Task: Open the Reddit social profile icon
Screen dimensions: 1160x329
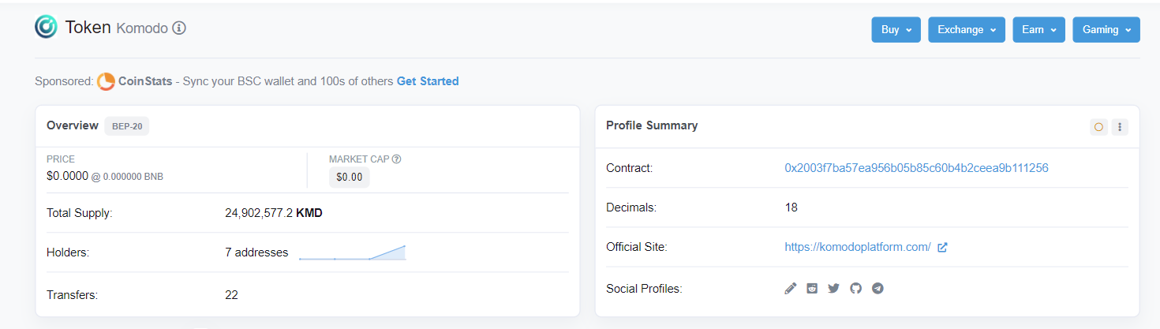Action: pos(812,289)
